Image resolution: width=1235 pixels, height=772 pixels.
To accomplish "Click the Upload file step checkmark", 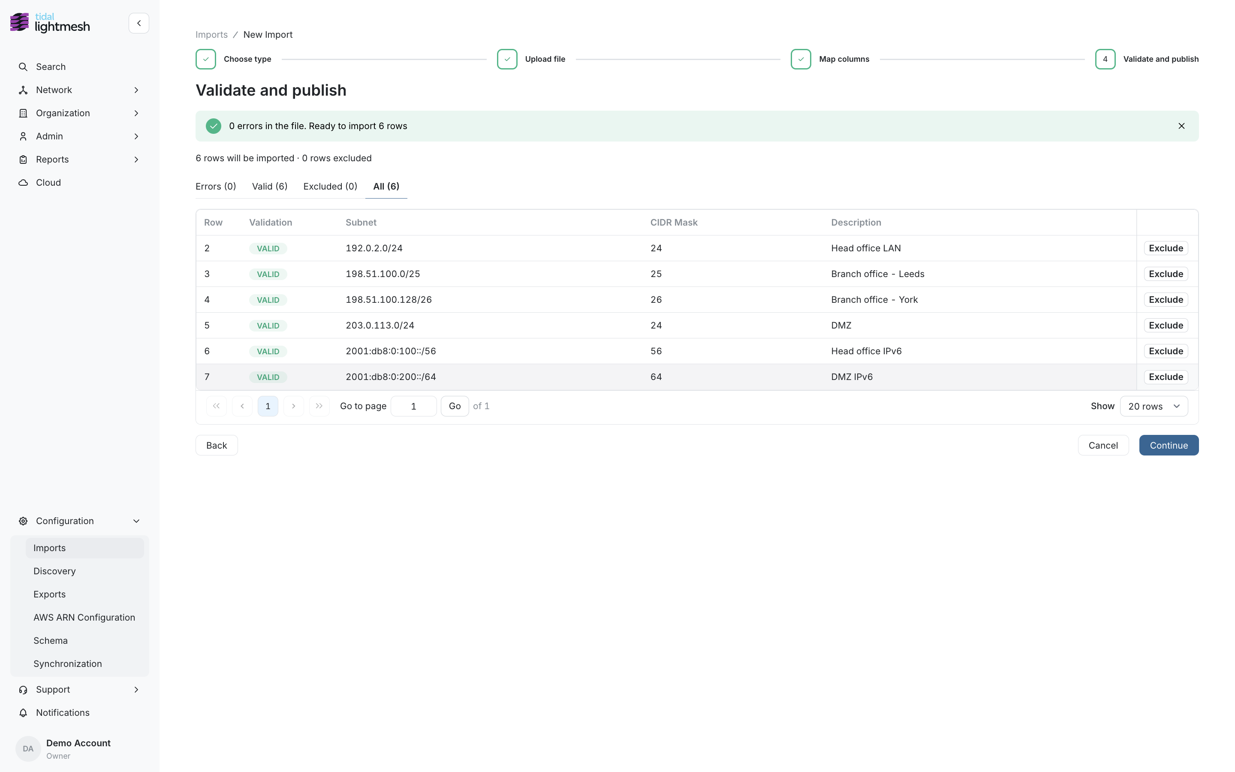I will pos(507,59).
